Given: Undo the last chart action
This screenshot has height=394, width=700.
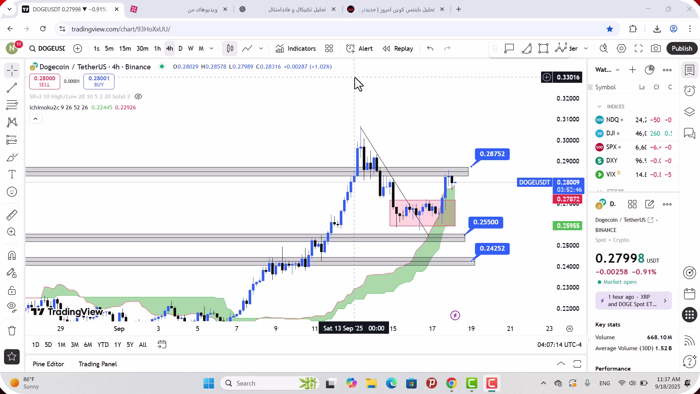Looking at the screenshot, I should coord(430,49).
